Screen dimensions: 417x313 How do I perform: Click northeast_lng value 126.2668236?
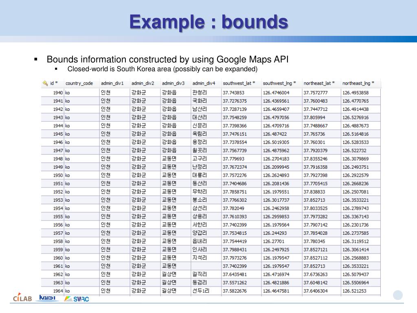356,184
